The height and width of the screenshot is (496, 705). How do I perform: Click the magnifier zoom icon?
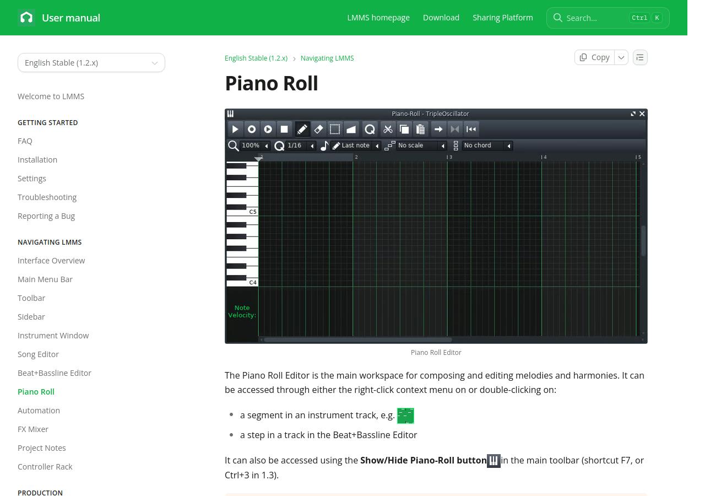234,145
